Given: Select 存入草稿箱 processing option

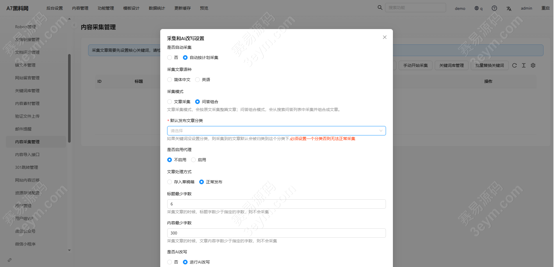Looking at the screenshot, I should coord(170,182).
